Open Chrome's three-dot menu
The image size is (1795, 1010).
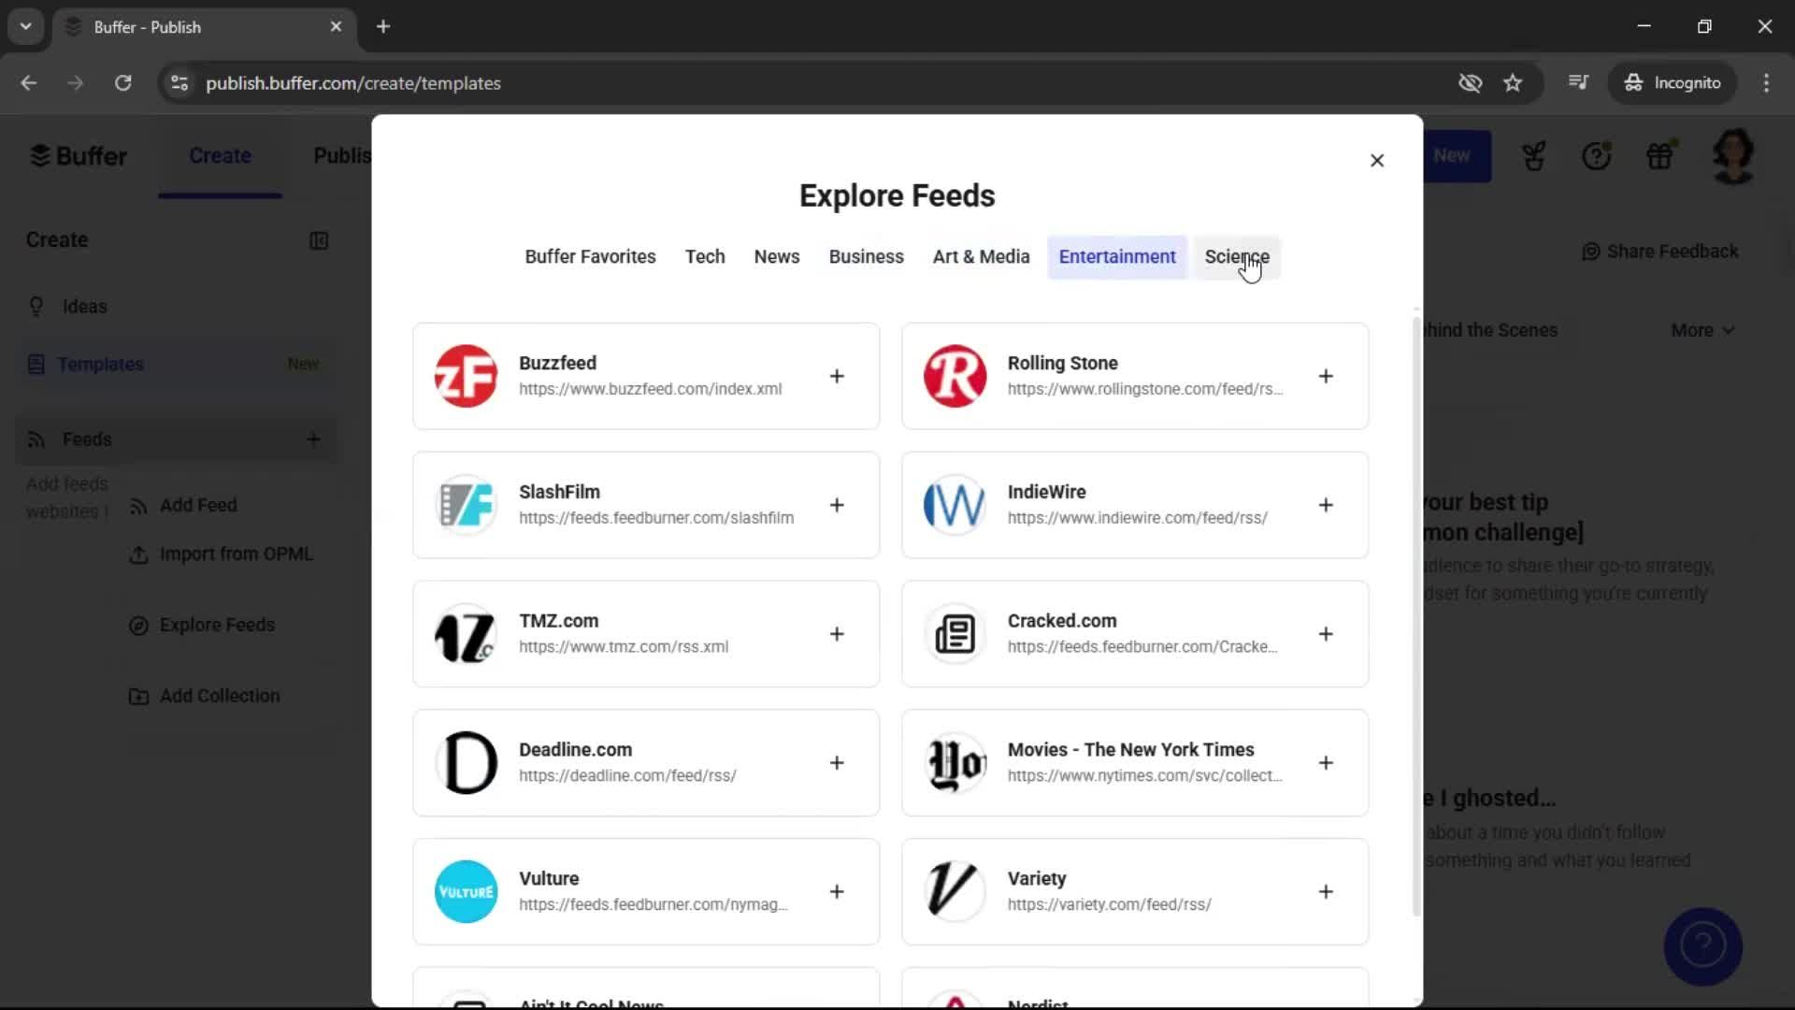[x=1767, y=83]
